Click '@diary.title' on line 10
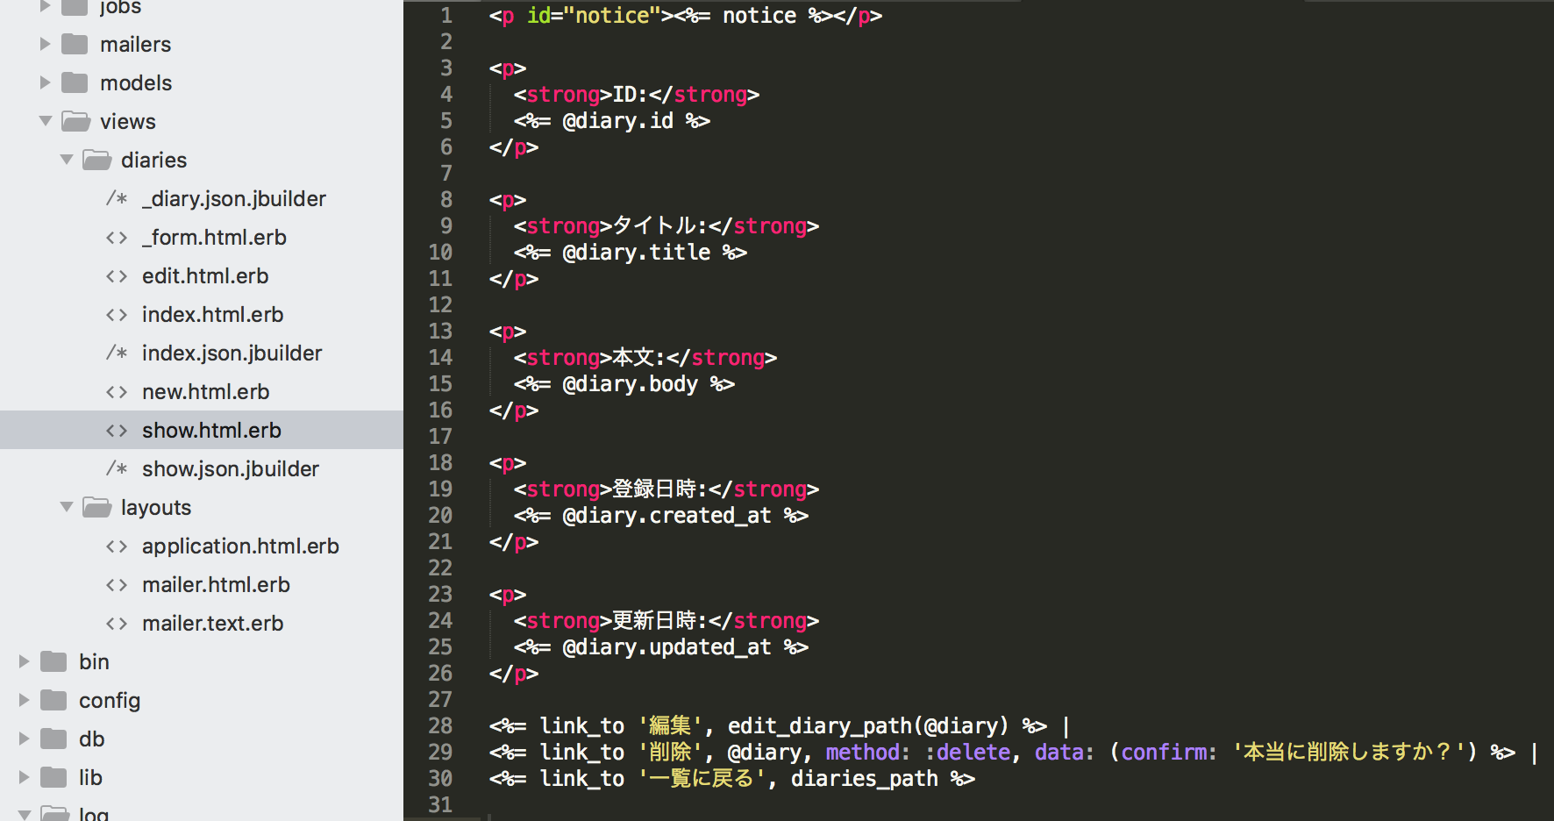The width and height of the screenshot is (1554, 821). coord(637,253)
